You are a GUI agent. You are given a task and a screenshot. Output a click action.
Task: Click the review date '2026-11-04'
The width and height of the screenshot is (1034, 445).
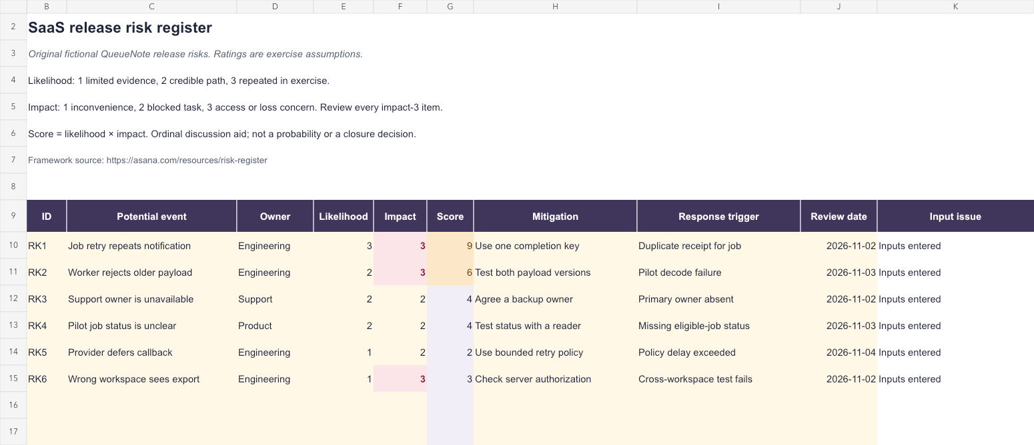tap(839, 352)
